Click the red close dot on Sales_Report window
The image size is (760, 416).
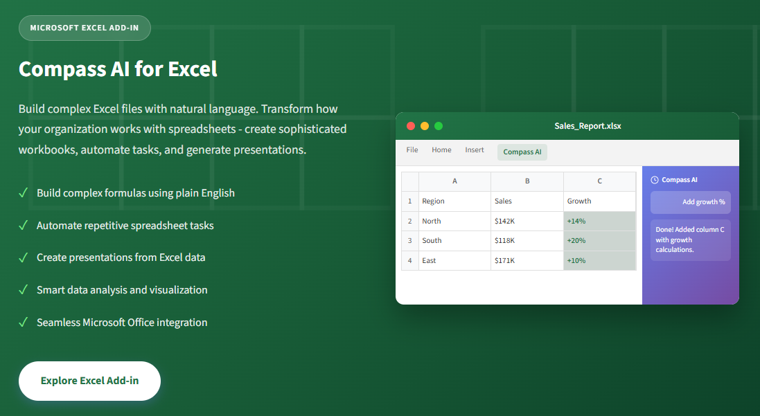pyautogui.click(x=411, y=126)
